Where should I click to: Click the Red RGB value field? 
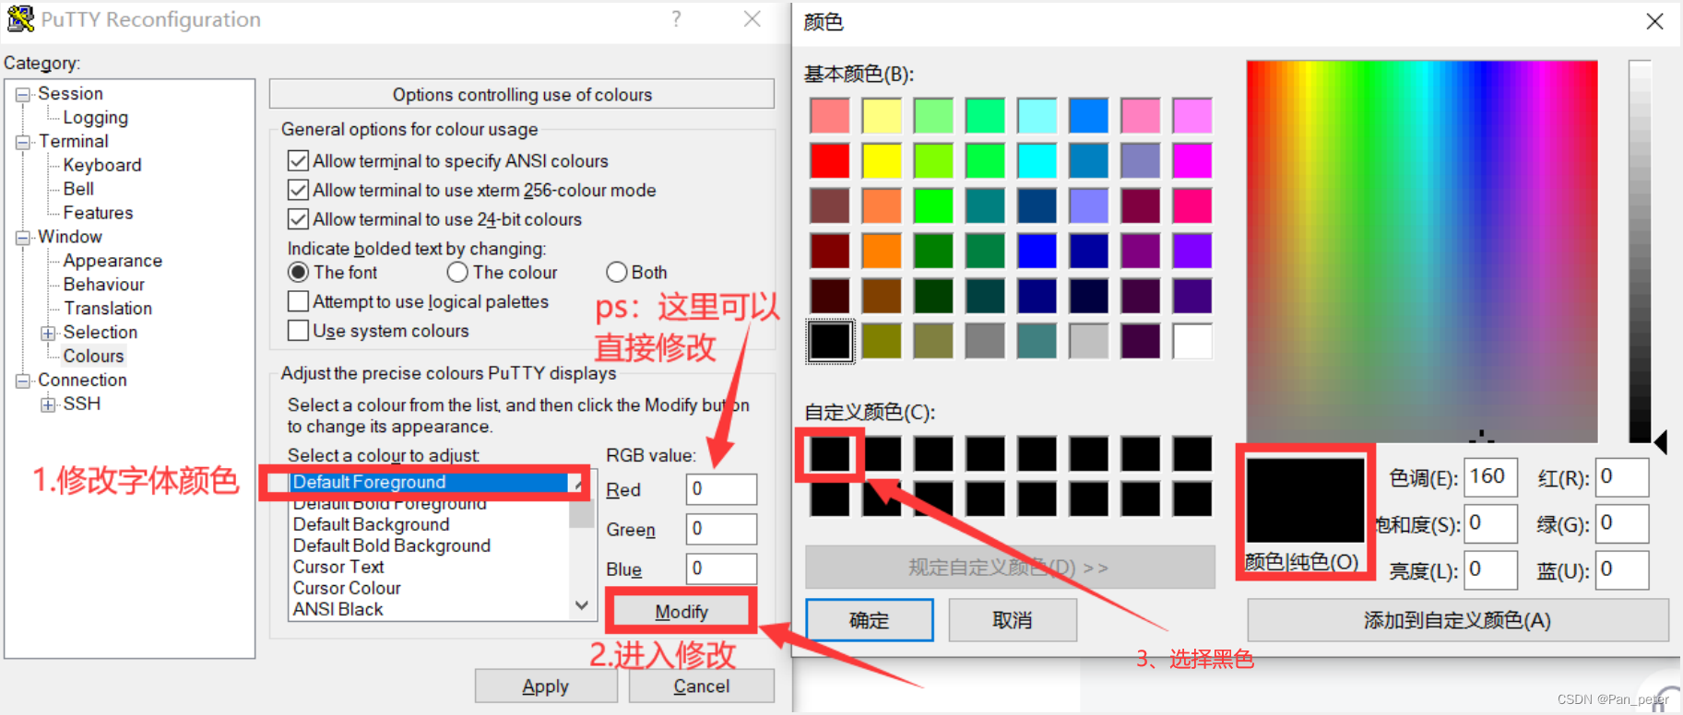point(722,489)
